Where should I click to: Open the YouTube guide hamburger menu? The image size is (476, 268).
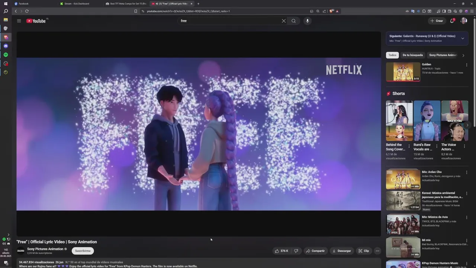[x=19, y=21]
